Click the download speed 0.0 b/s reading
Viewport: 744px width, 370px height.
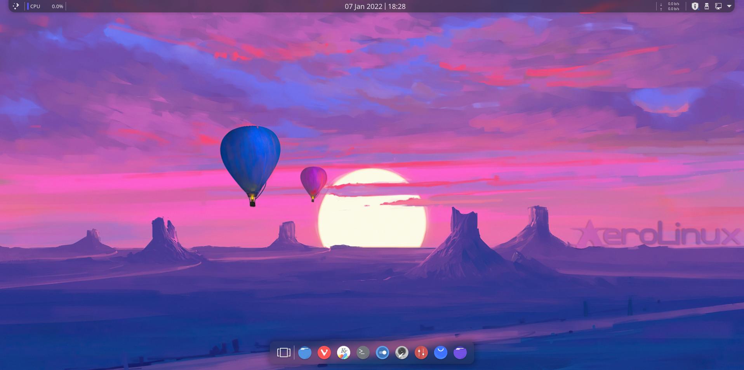coord(673,4)
